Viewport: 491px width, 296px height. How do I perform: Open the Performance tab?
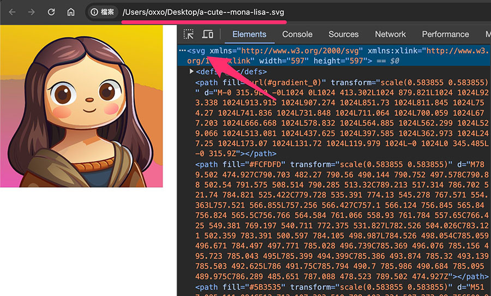click(x=445, y=34)
